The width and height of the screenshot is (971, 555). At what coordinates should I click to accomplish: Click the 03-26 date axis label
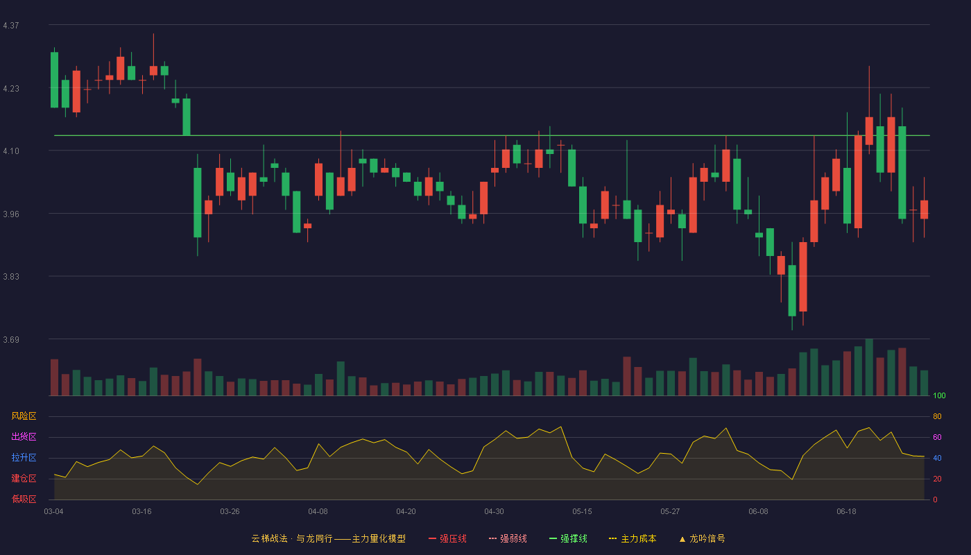230,511
